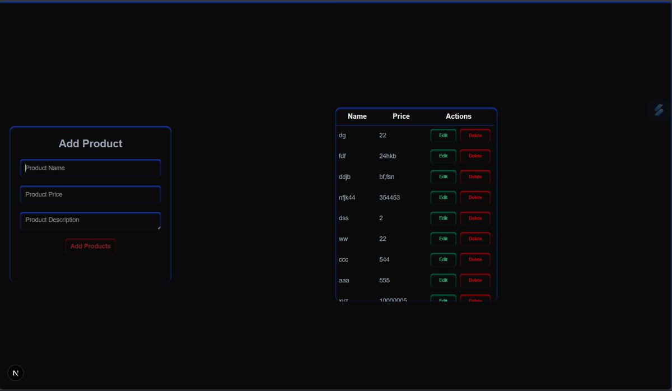Delete the ddjb product
Viewport: 672px width, 391px height.
tap(475, 177)
